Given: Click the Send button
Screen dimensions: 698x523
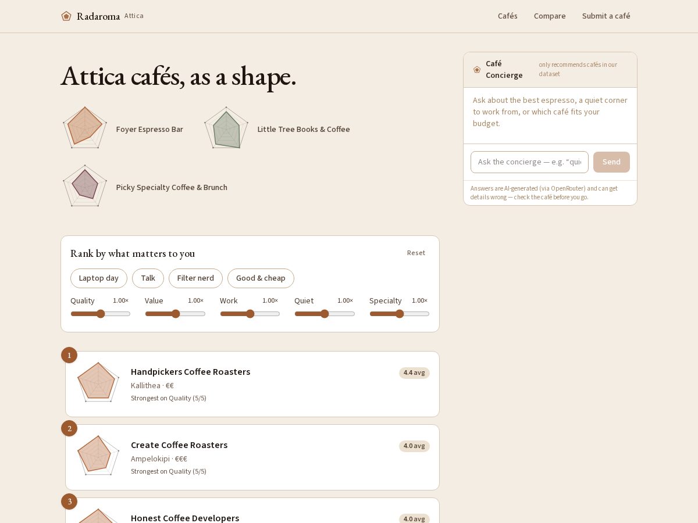Looking at the screenshot, I should 611,162.
